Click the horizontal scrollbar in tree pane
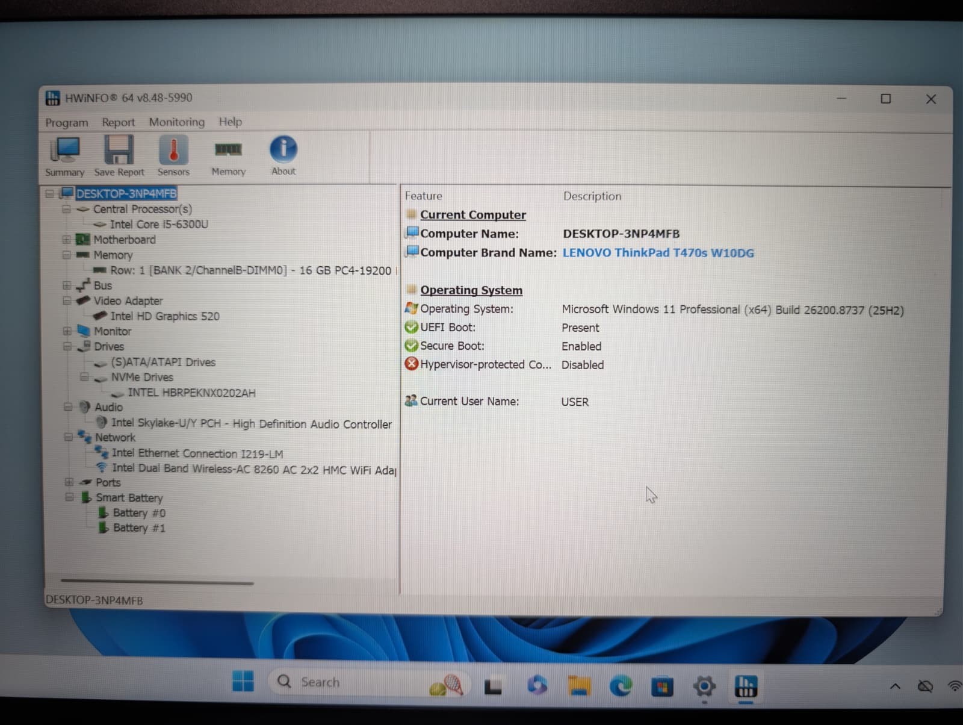The width and height of the screenshot is (963, 725). tap(157, 582)
